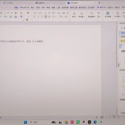The width and height of the screenshot is (125, 125).
Task: Open the 视图 ribbon tab
Action: pyautogui.click(x=53, y=7)
